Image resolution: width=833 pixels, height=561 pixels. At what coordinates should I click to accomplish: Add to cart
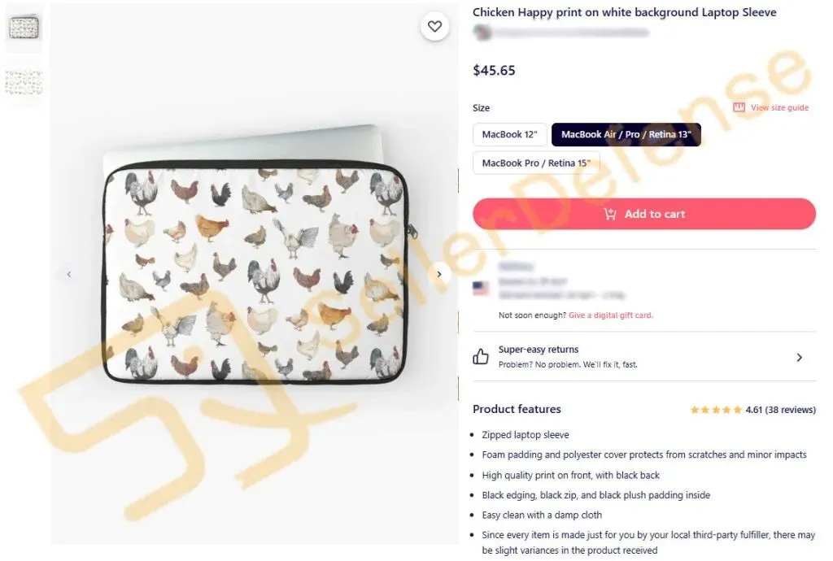point(644,214)
